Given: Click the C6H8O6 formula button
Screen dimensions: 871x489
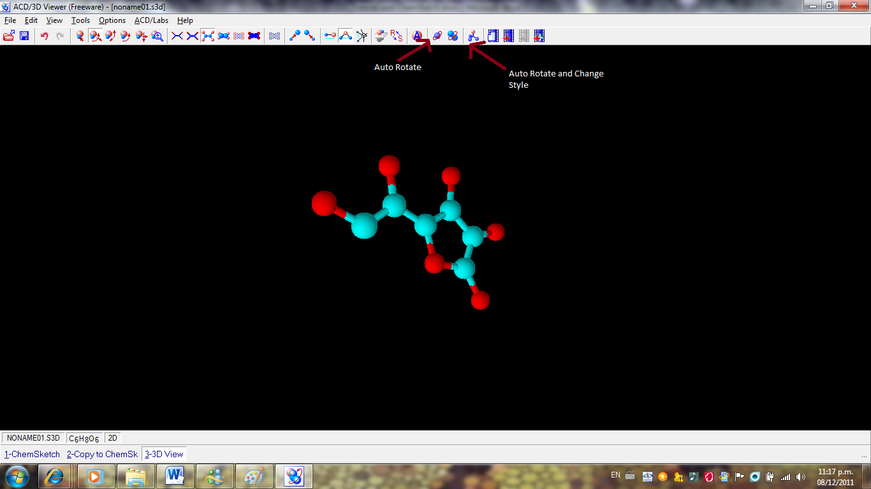Looking at the screenshot, I should click(x=84, y=437).
